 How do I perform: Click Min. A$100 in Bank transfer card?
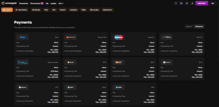click(x=54, y=75)
